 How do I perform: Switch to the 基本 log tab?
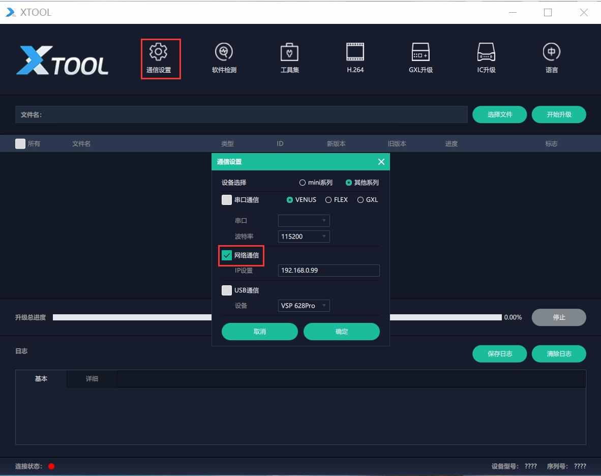pyautogui.click(x=41, y=379)
